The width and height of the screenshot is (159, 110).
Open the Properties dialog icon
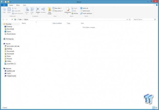[x=68, y=9]
